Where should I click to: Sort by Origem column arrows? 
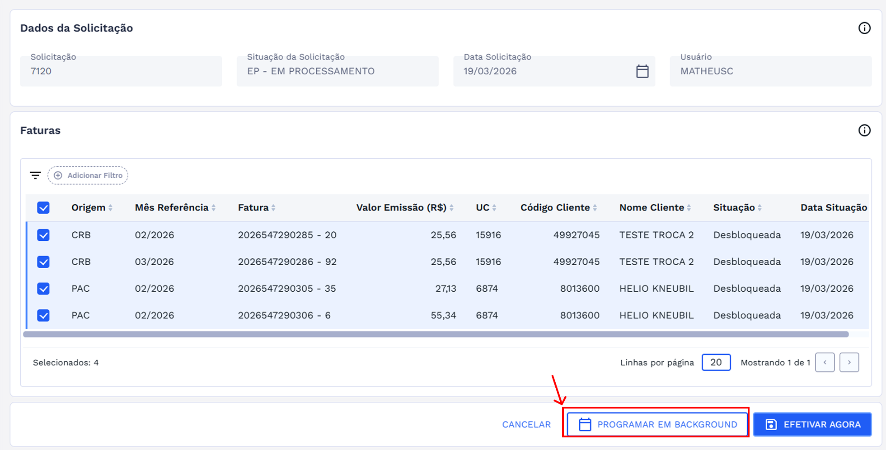point(110,208)
